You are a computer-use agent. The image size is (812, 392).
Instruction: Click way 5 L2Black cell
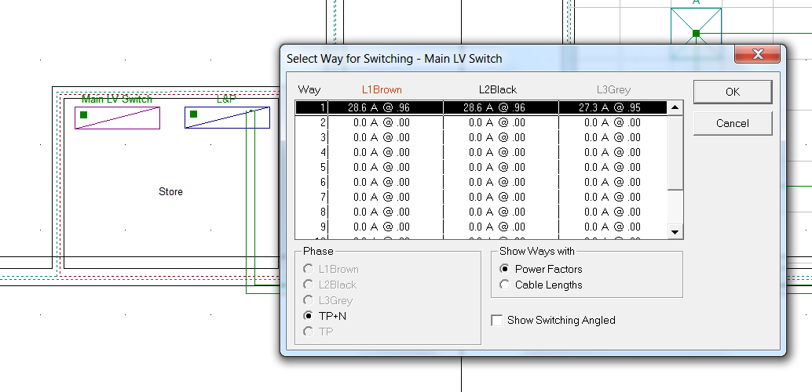501,167
